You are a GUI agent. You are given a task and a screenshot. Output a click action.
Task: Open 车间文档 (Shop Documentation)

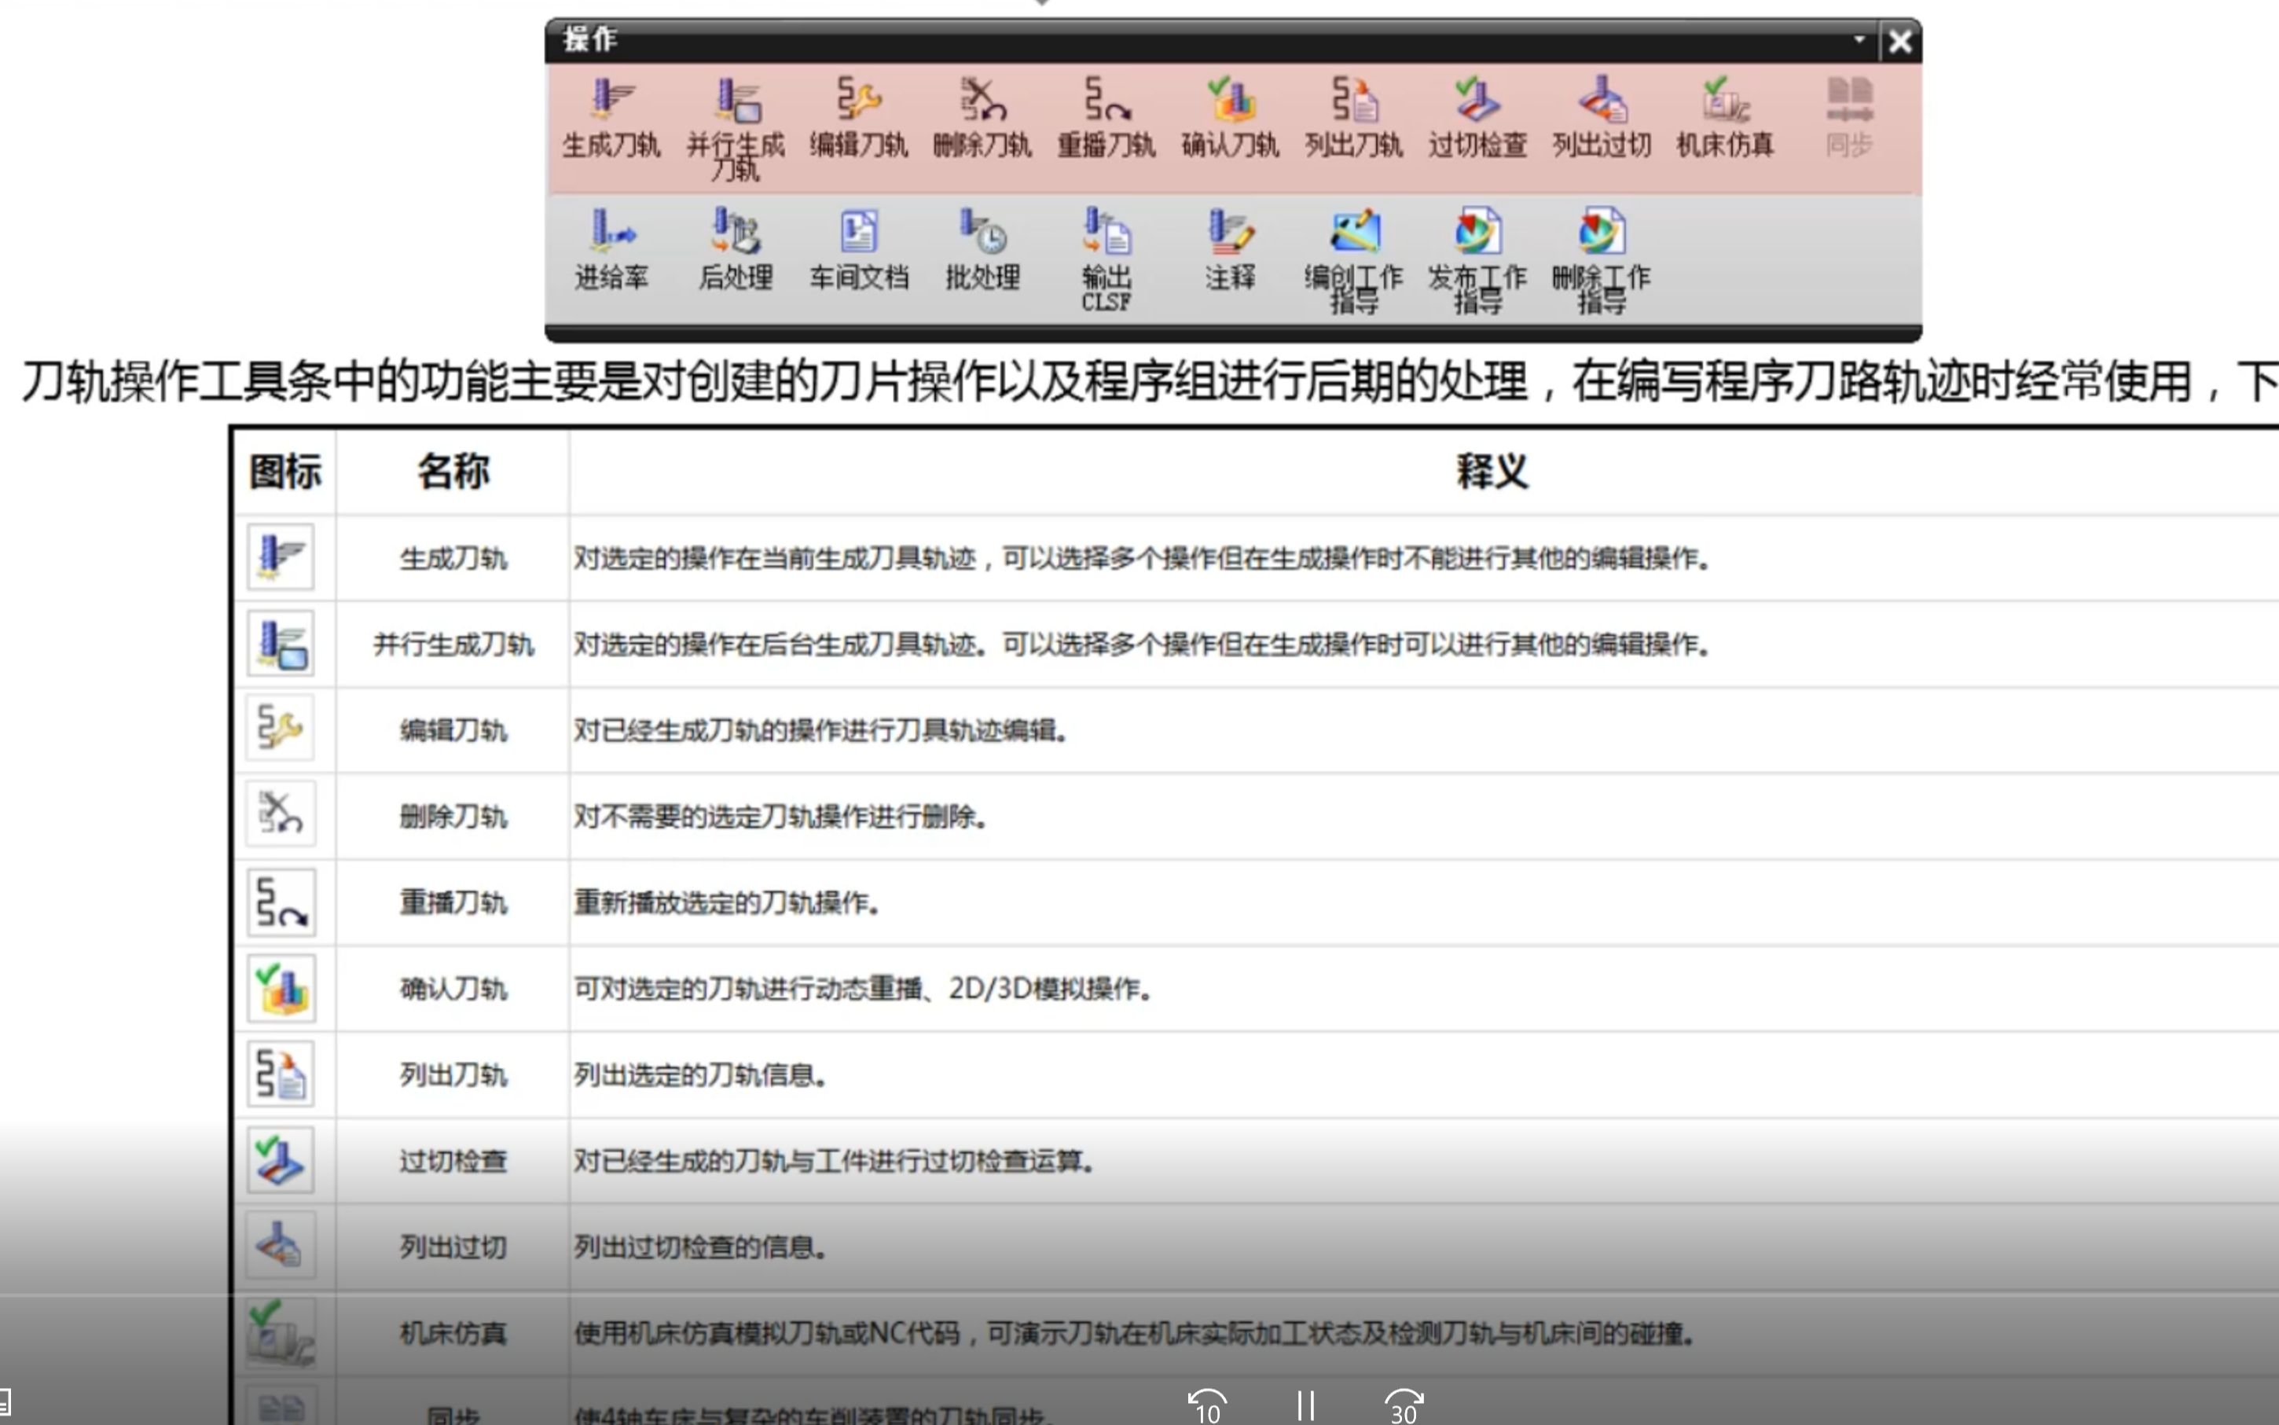pyautogui.click(x=858, y=232)
